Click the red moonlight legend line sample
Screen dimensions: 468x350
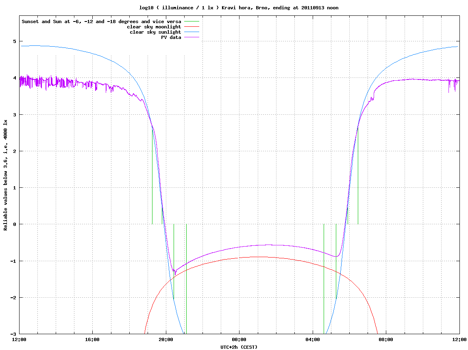(x=192, y=27)
